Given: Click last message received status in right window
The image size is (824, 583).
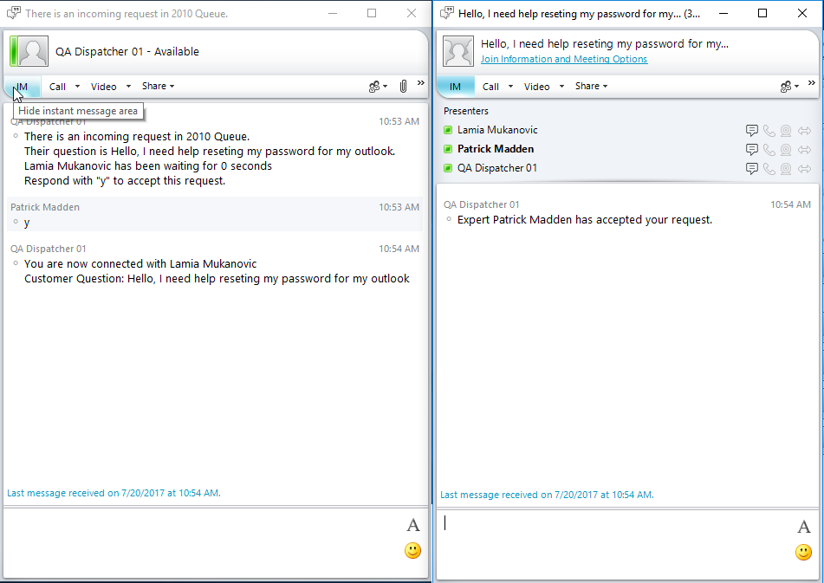Looking at the screenshot, I should [547, 495].
